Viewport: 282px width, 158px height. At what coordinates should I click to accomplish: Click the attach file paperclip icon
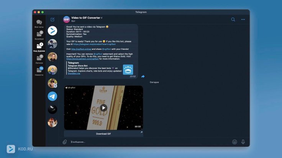coord(65,142)
